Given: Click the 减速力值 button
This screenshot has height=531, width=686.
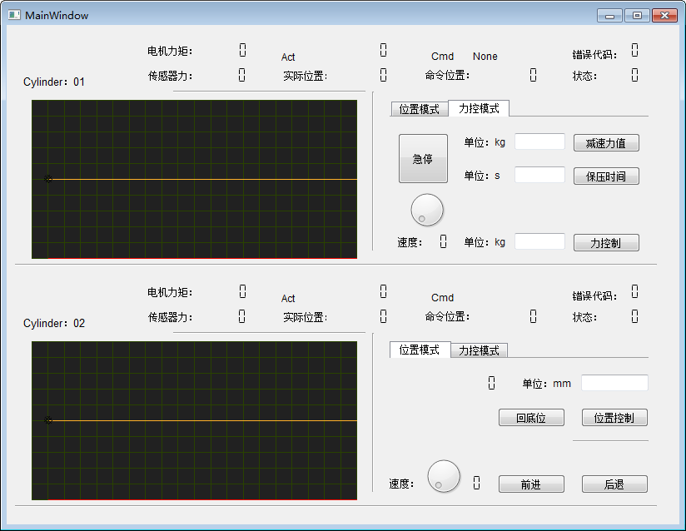Looking at the screenshot, I should (x=606, y=143).
